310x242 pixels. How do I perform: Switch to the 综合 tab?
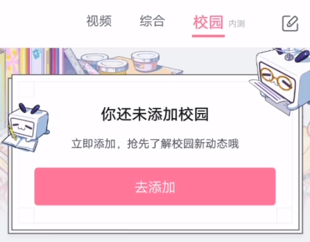coord(152,21)
